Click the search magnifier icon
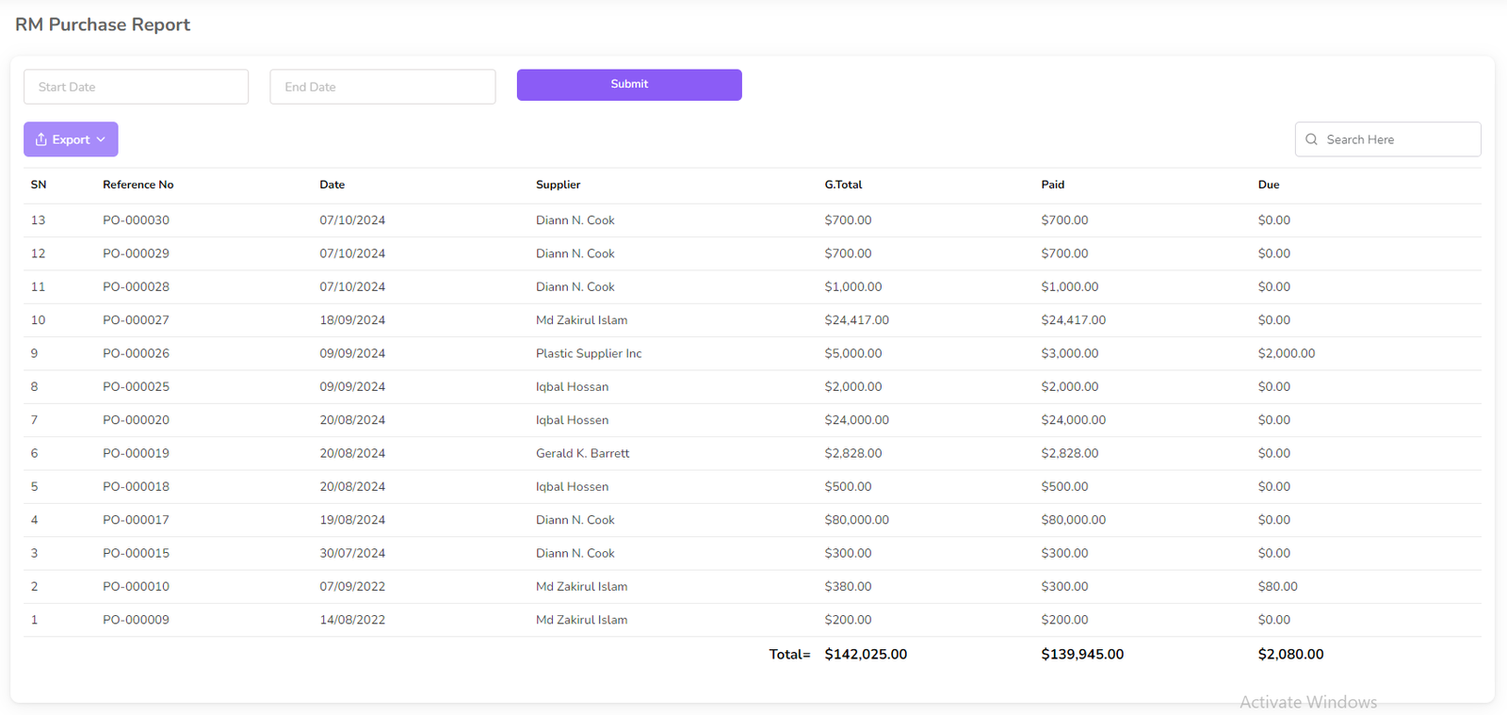 (x=1311, y=139)
